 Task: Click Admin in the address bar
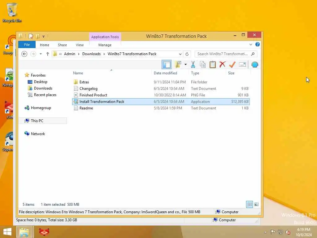(70, 54)
